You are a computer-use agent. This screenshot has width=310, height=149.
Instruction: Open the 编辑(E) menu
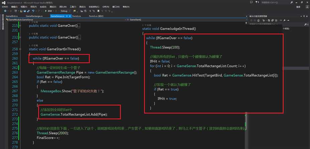coord(14,7)
